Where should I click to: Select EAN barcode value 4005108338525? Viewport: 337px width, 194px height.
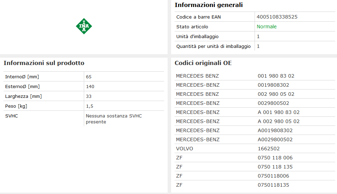coord(277,17)
